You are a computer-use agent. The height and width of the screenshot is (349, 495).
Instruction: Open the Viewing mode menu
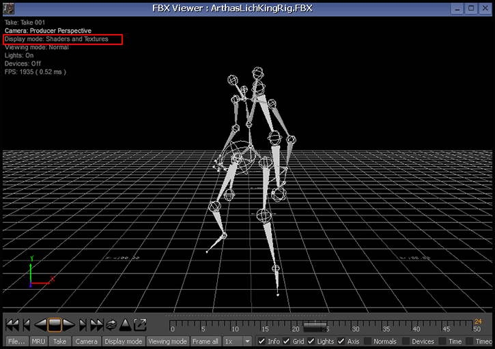coord(168,342)
